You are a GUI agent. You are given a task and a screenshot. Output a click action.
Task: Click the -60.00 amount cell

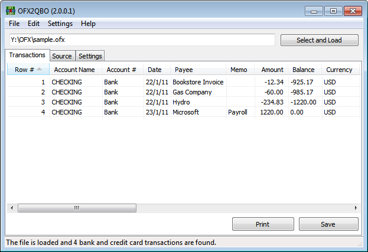(271, 92)
